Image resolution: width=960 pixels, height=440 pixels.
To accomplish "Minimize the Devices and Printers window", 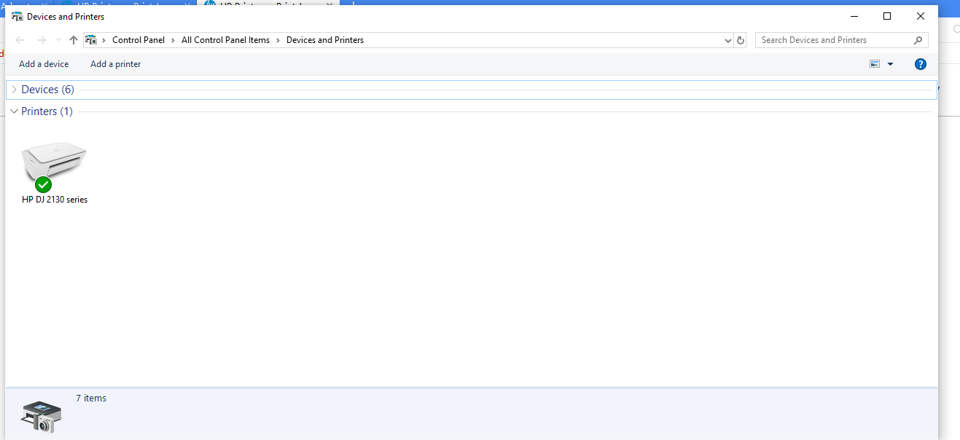I will (854, 16).
